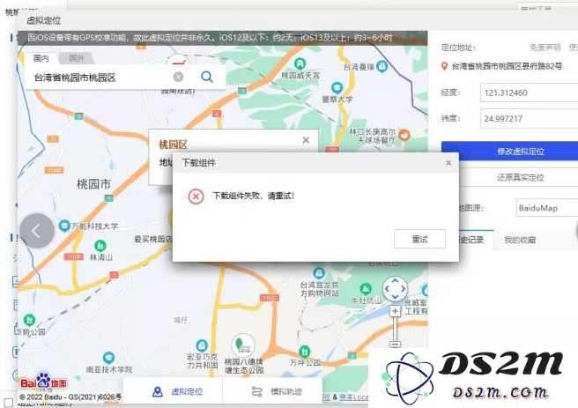Click the 万能科技大学 map marker
This screenshot has height=408, width=578.
(x=64, y=226)
